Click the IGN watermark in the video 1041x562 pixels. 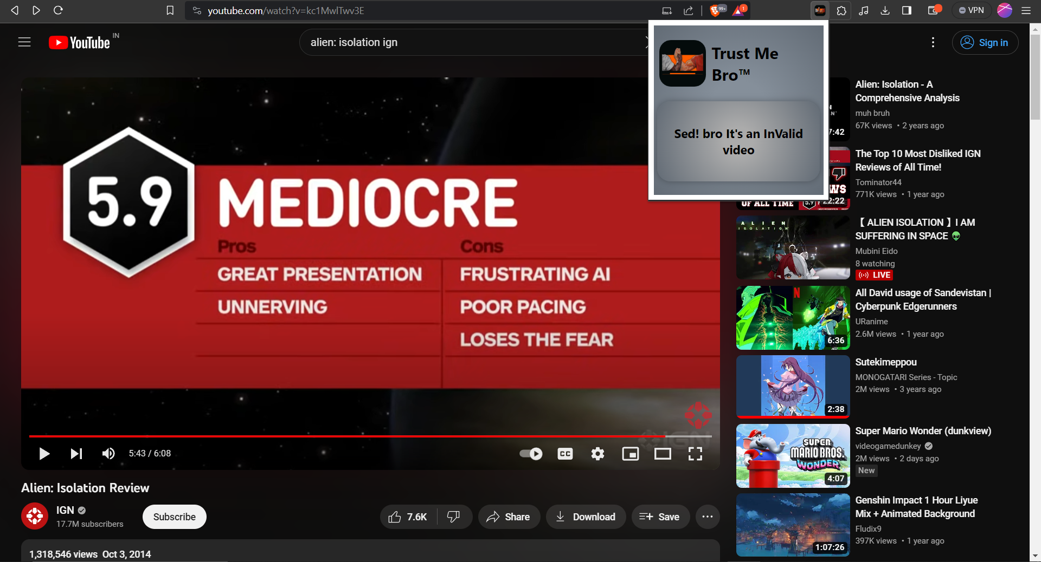(698, 415)
